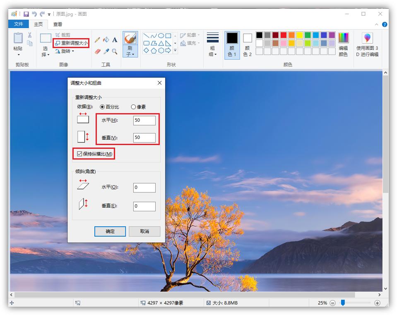
Task: Pick the red color swatch
Action: [x=284, y=35]
